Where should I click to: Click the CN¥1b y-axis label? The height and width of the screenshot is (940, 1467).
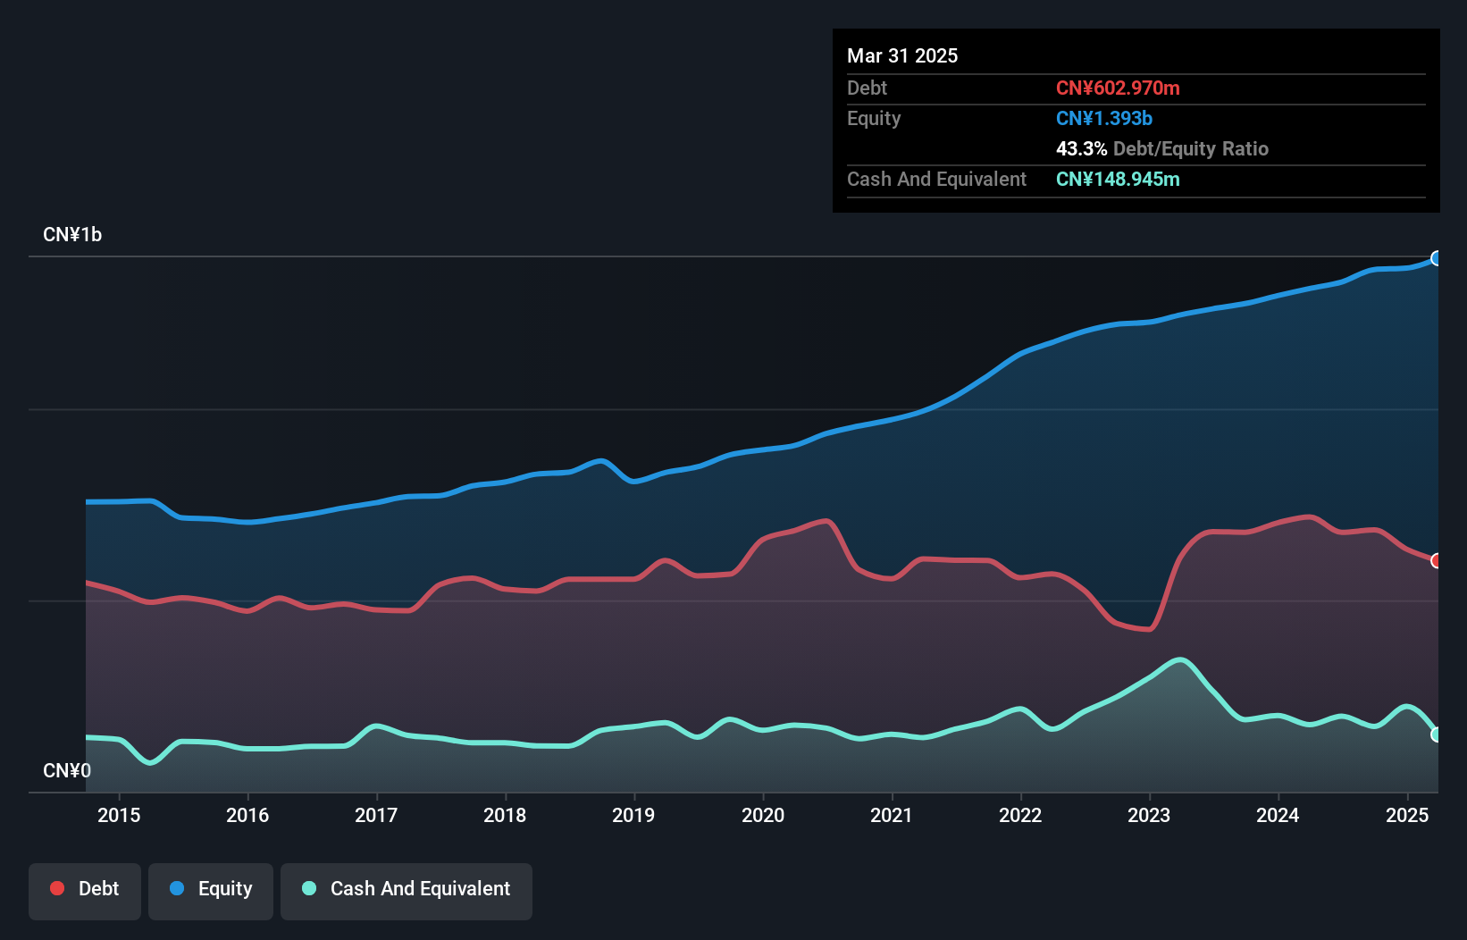72,235
